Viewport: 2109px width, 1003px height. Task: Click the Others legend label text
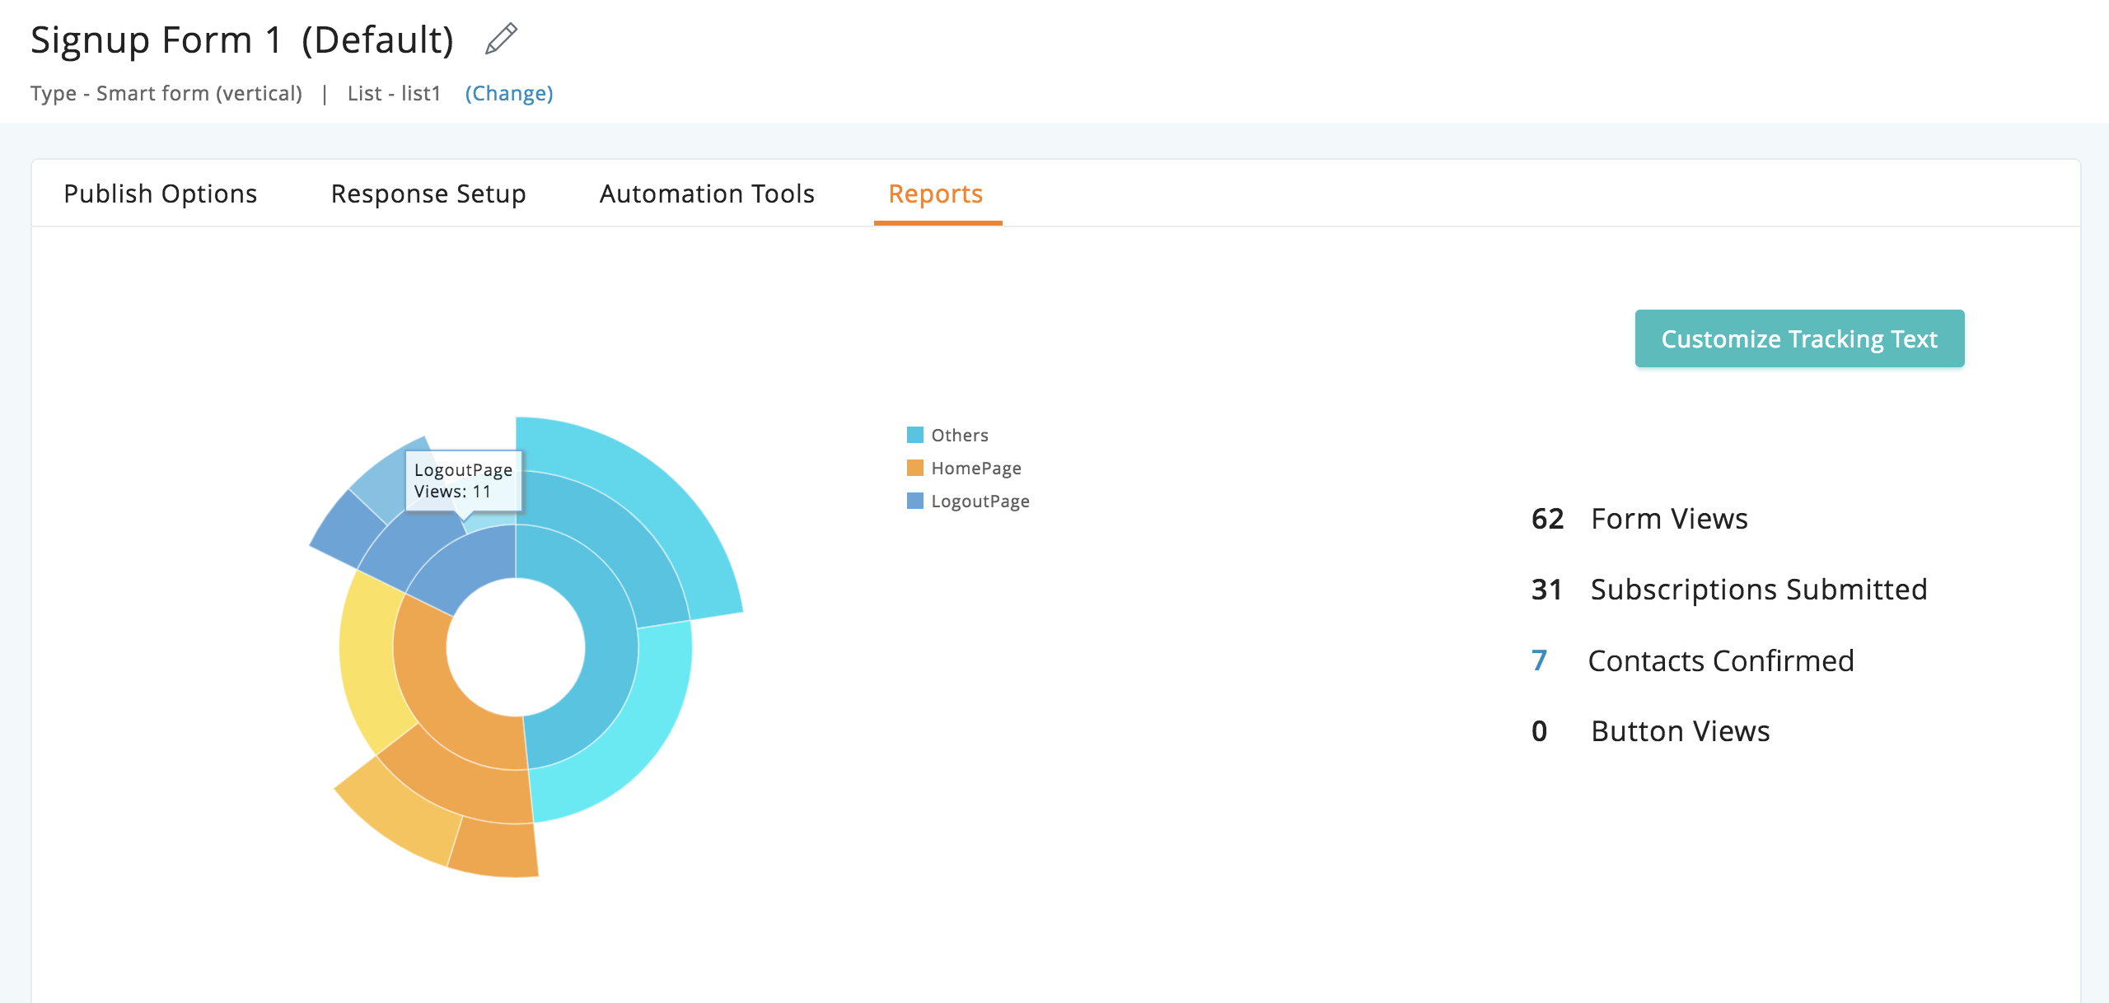960,435
